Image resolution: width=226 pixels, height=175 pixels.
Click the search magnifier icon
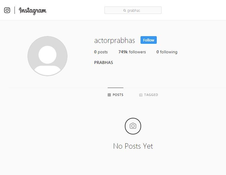tap(125, 10)
